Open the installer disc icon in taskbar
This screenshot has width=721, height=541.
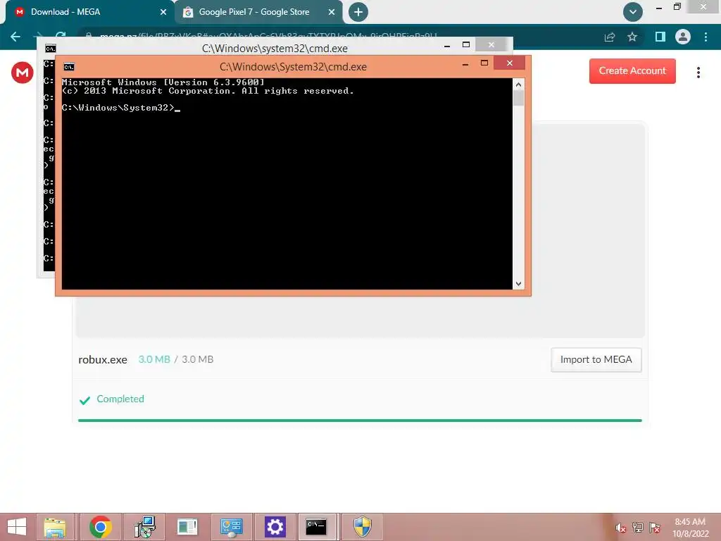tap(145, 527)
